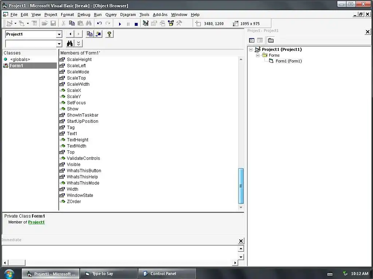The width and height of the screenshot is (373, 279).
Task: Click Copy to Clipboard icon in Object Browser
Action: click(x=90, y=34)
